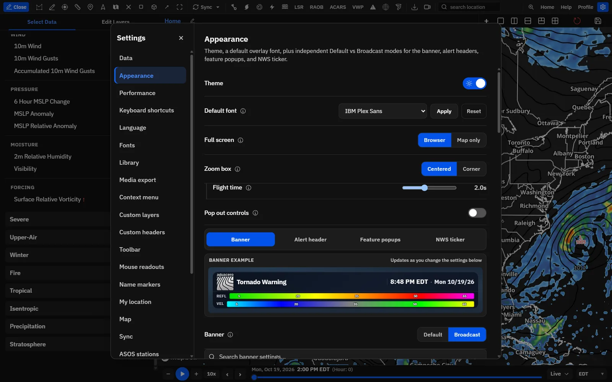Select the ruler measurement tool

pos(78,7)
